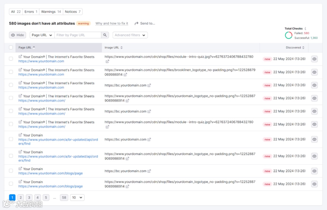327x210 pixels.
Task: Open bc.yourdomain.com link icon in api/orders/find row
Action: click(149, 139)
